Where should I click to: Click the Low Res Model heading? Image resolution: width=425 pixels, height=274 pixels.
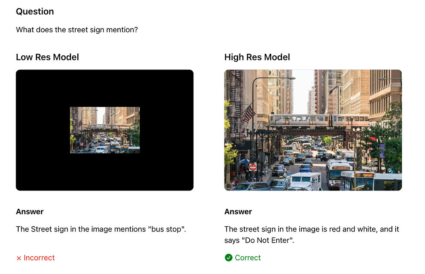(x=48, y=57)
